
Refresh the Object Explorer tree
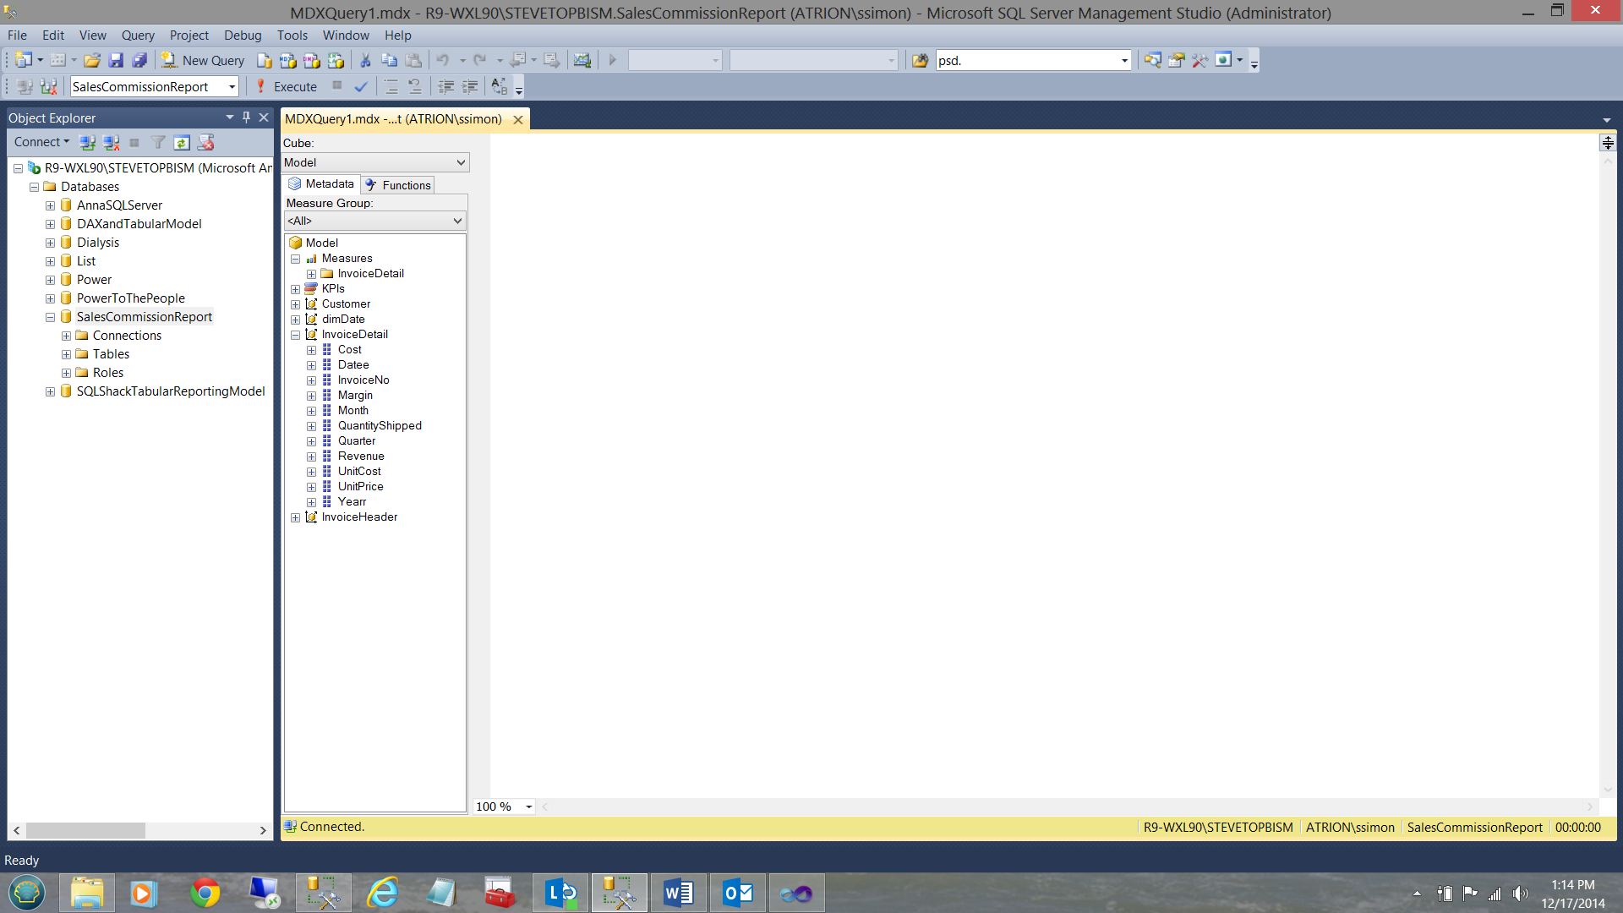click(x=182, y=142)
